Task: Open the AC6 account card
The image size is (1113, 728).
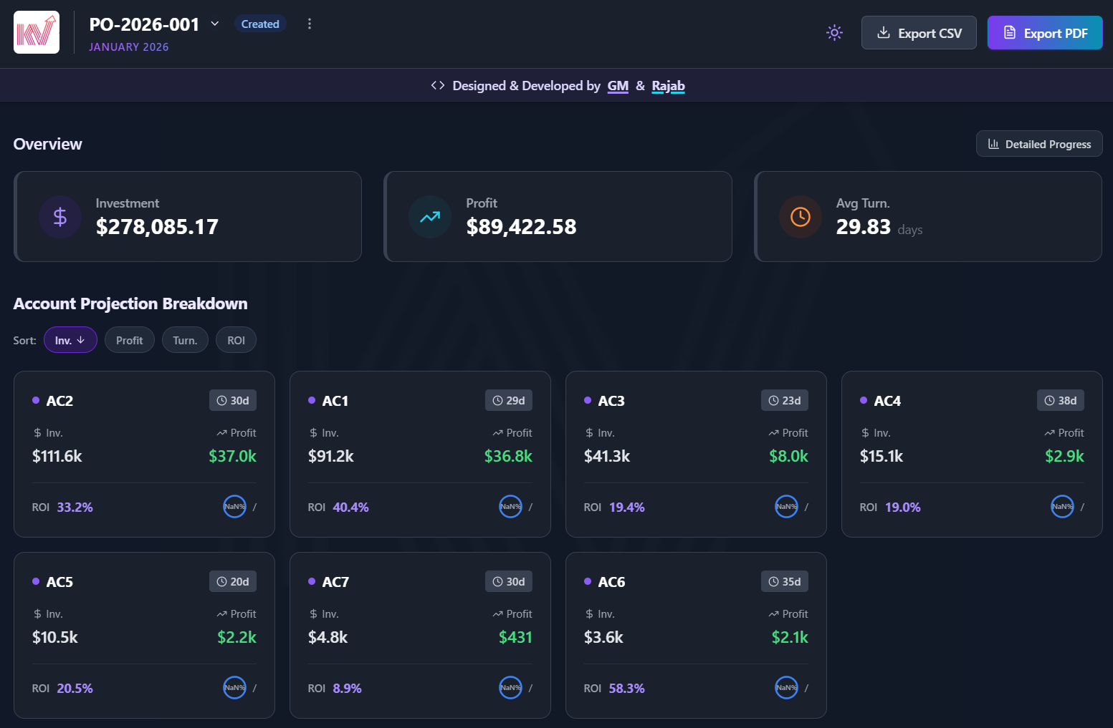Action: click(696, 635)
